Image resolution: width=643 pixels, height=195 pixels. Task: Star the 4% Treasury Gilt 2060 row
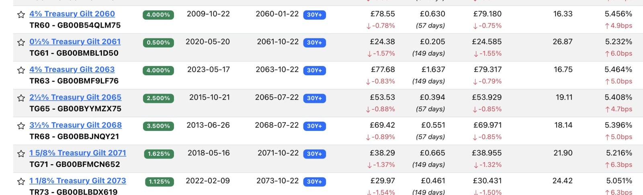(x=21, y=15)
